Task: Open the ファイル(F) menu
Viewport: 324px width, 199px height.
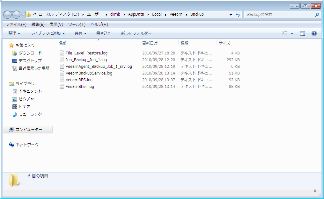Action: click(x=16, y=24)
